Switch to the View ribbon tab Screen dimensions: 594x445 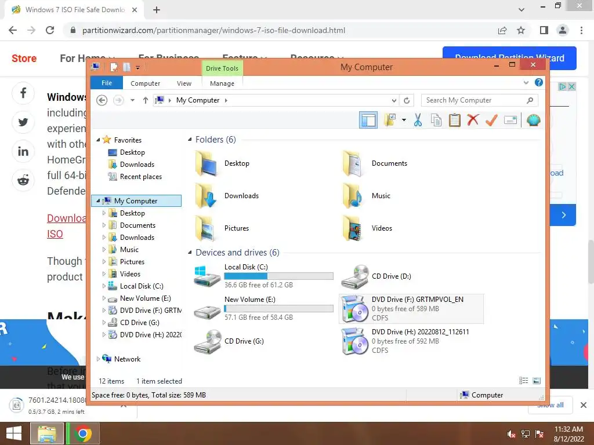(184, 83)
